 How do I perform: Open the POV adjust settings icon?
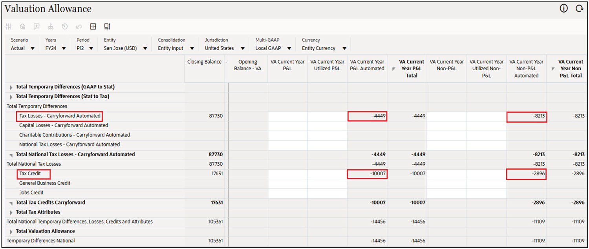click(8, 27)
